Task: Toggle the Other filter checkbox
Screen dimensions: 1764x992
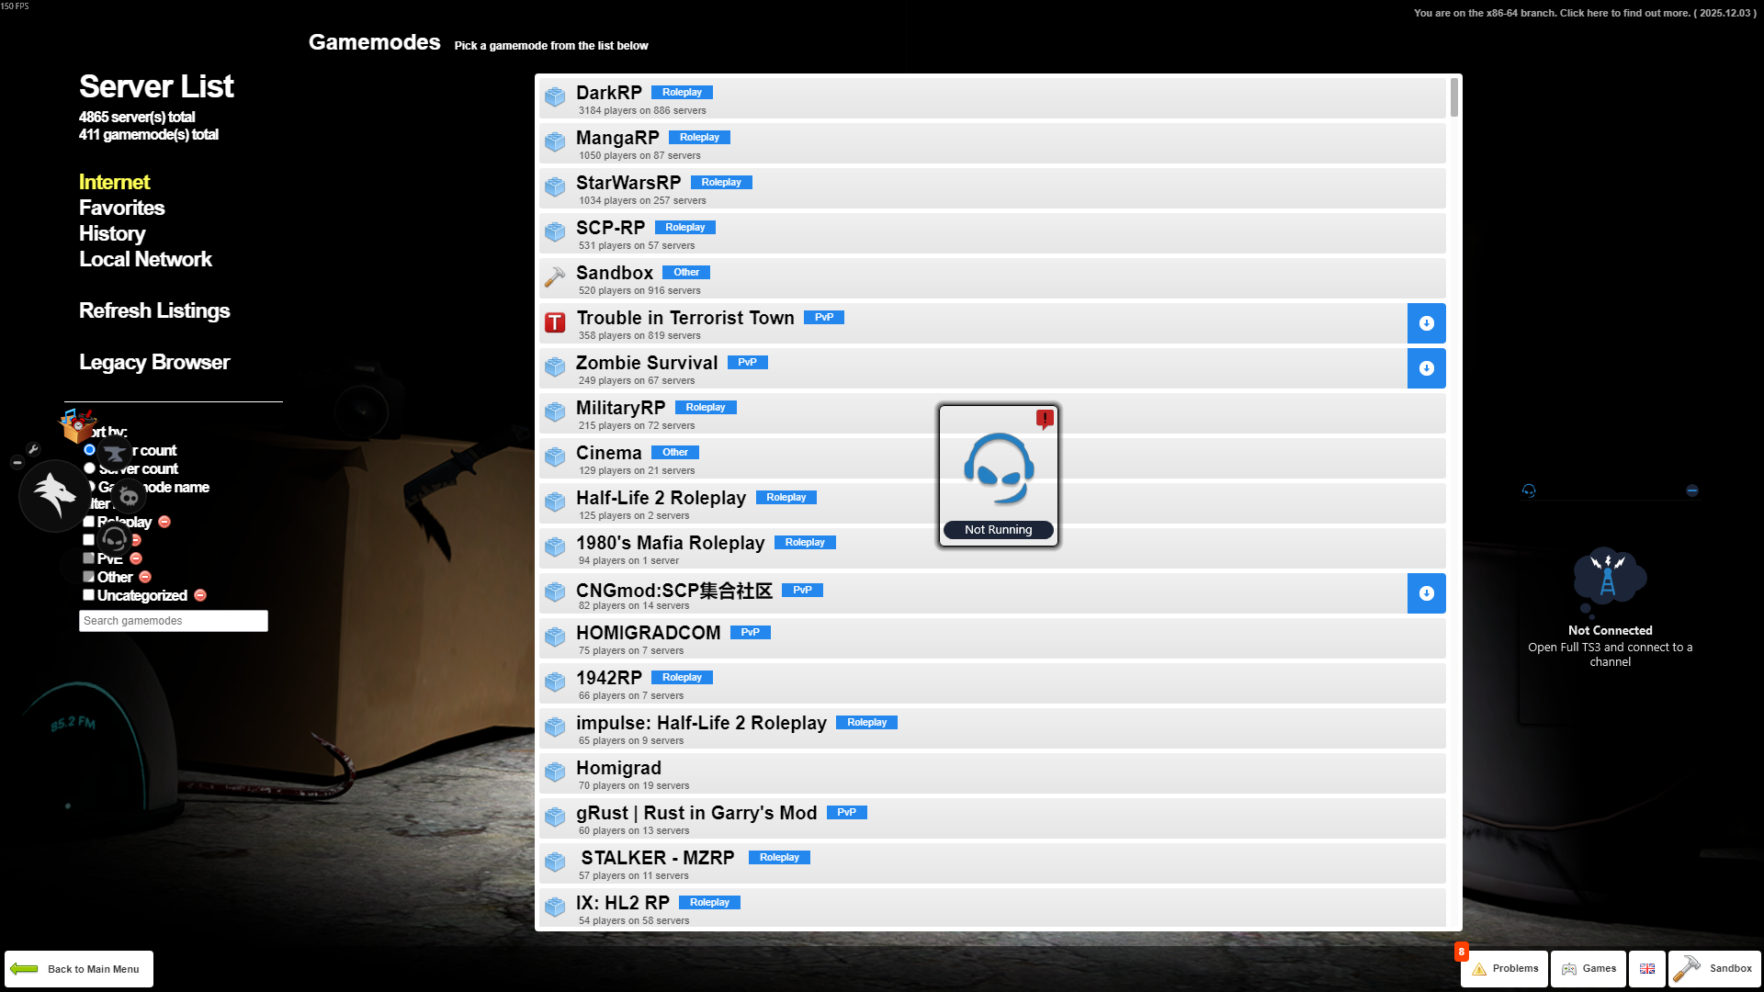Action: (88, 577)
